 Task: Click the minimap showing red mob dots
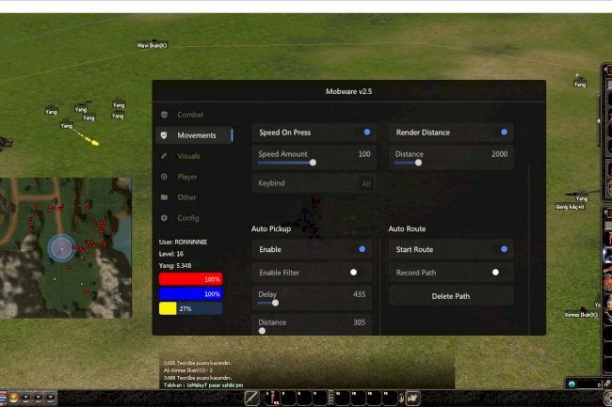coord(65,246)
